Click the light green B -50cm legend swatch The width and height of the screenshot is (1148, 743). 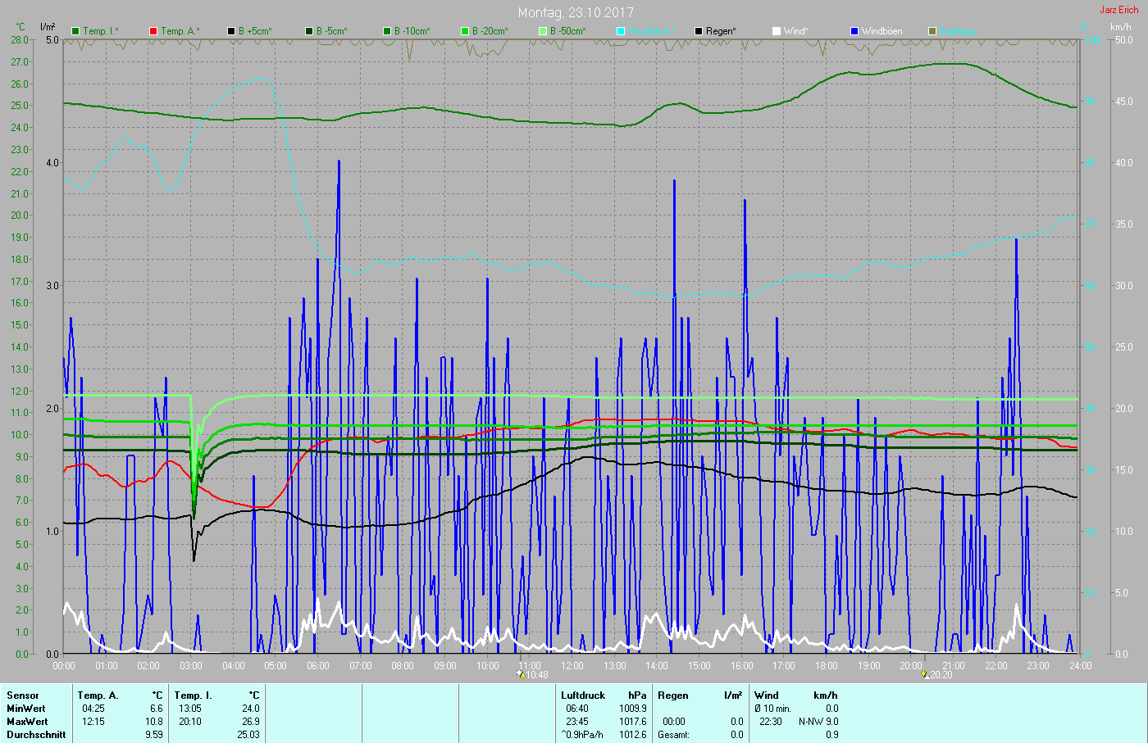point(543,31)
